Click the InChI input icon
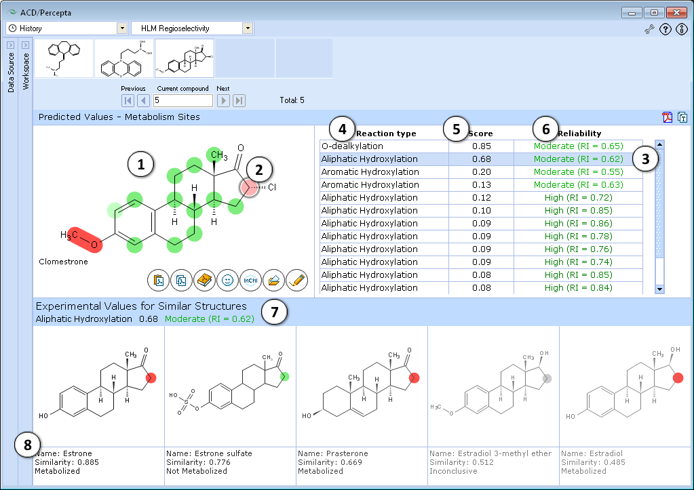This screenshot has width=694, height=490. 250,281
